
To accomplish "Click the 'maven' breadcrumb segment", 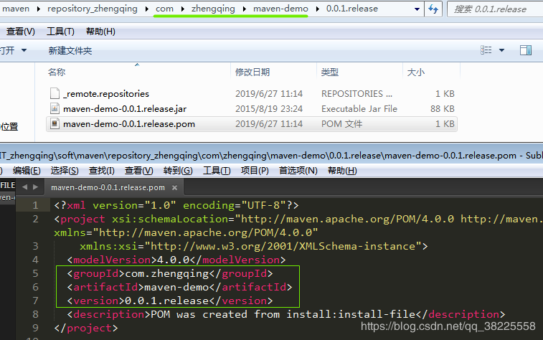I will click(15, 9).
